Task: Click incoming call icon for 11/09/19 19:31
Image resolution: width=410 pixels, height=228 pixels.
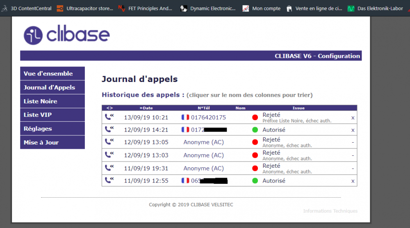Action: click(109, 168)
